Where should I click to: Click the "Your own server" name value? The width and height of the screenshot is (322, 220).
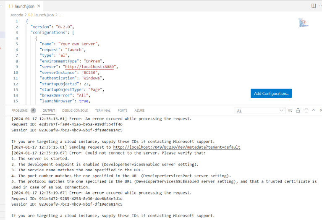78,44
